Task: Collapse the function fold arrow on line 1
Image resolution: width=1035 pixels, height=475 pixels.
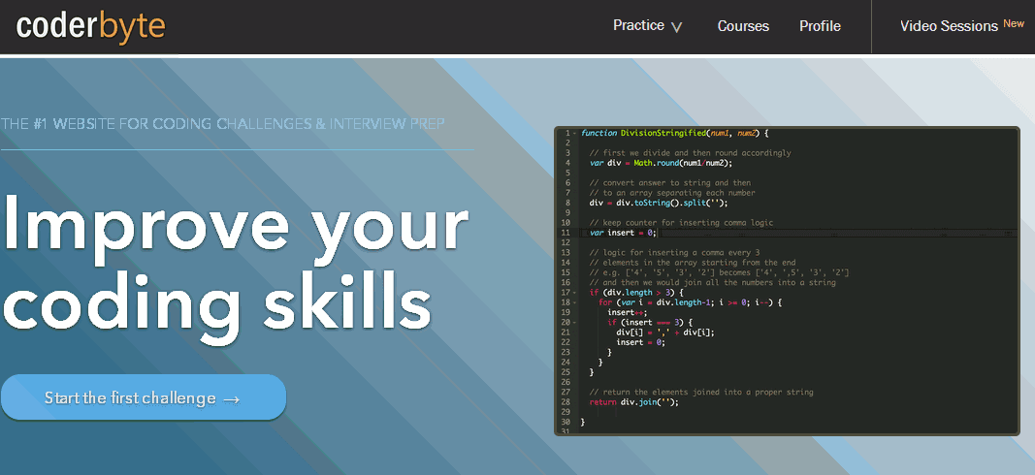Action: (575, 133)
